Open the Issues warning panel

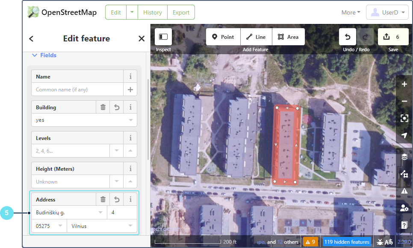coord(404,191)
